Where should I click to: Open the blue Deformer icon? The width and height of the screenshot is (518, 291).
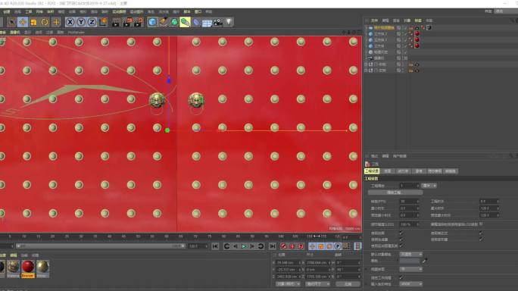(196, 22)
